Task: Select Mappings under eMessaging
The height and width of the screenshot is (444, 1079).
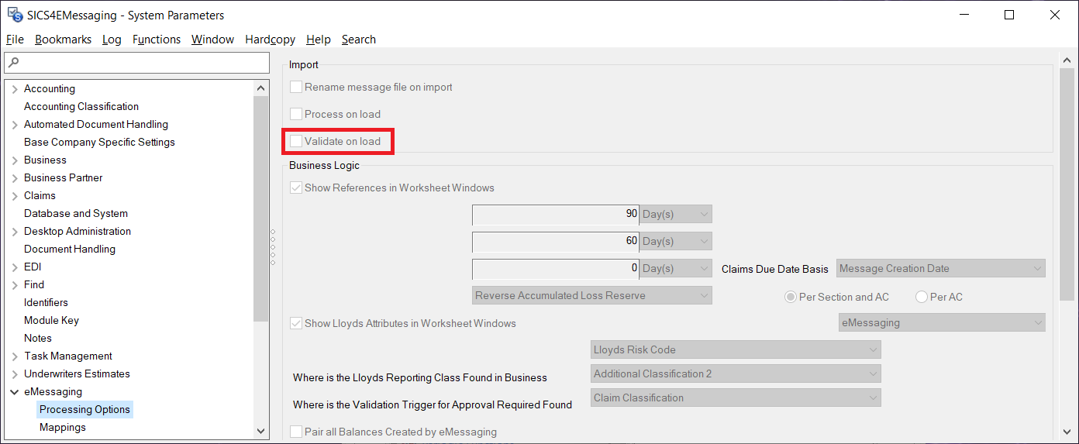Action: pyautogui.click(x=63, y=428)
